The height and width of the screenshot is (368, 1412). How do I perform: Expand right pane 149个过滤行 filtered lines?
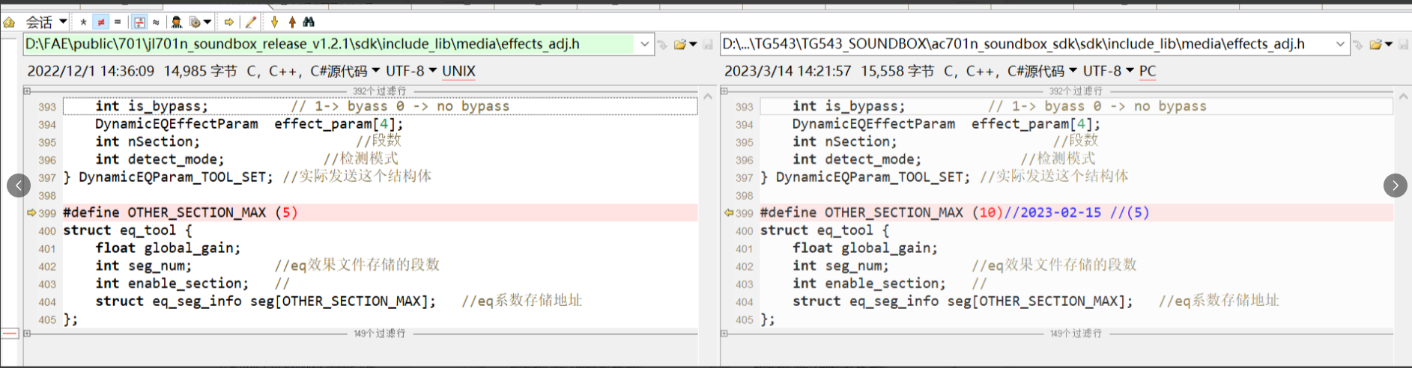(724, 334)
